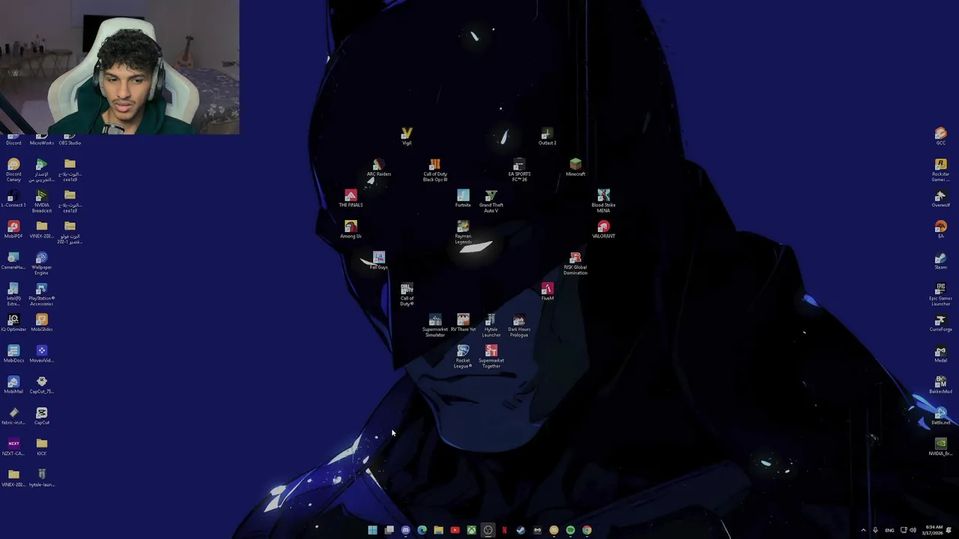The image size is (959, 539).
Task: Launch EA SPORTS FC 26 shortcut
Action: pyautogui.click(x=519, y=170)
